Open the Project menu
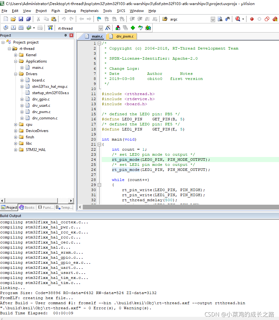This screenshot has height=320, width=279. tap(41, 11)
